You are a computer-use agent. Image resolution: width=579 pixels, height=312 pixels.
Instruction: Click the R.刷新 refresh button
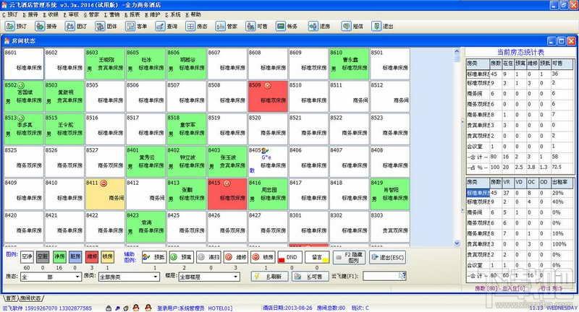[x=269, y=277]
